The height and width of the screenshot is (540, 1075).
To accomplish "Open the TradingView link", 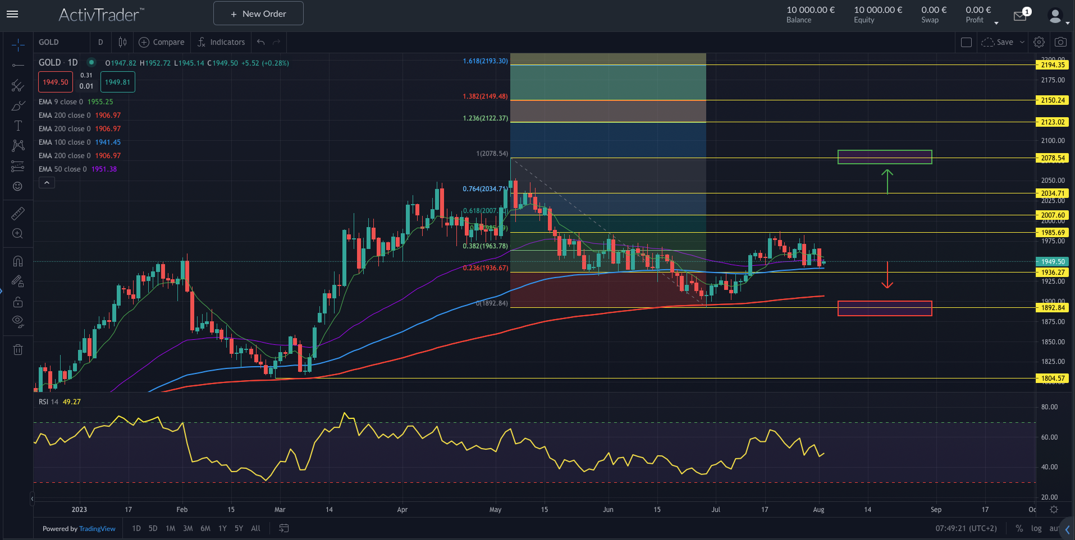I will [x=97, y=528].
